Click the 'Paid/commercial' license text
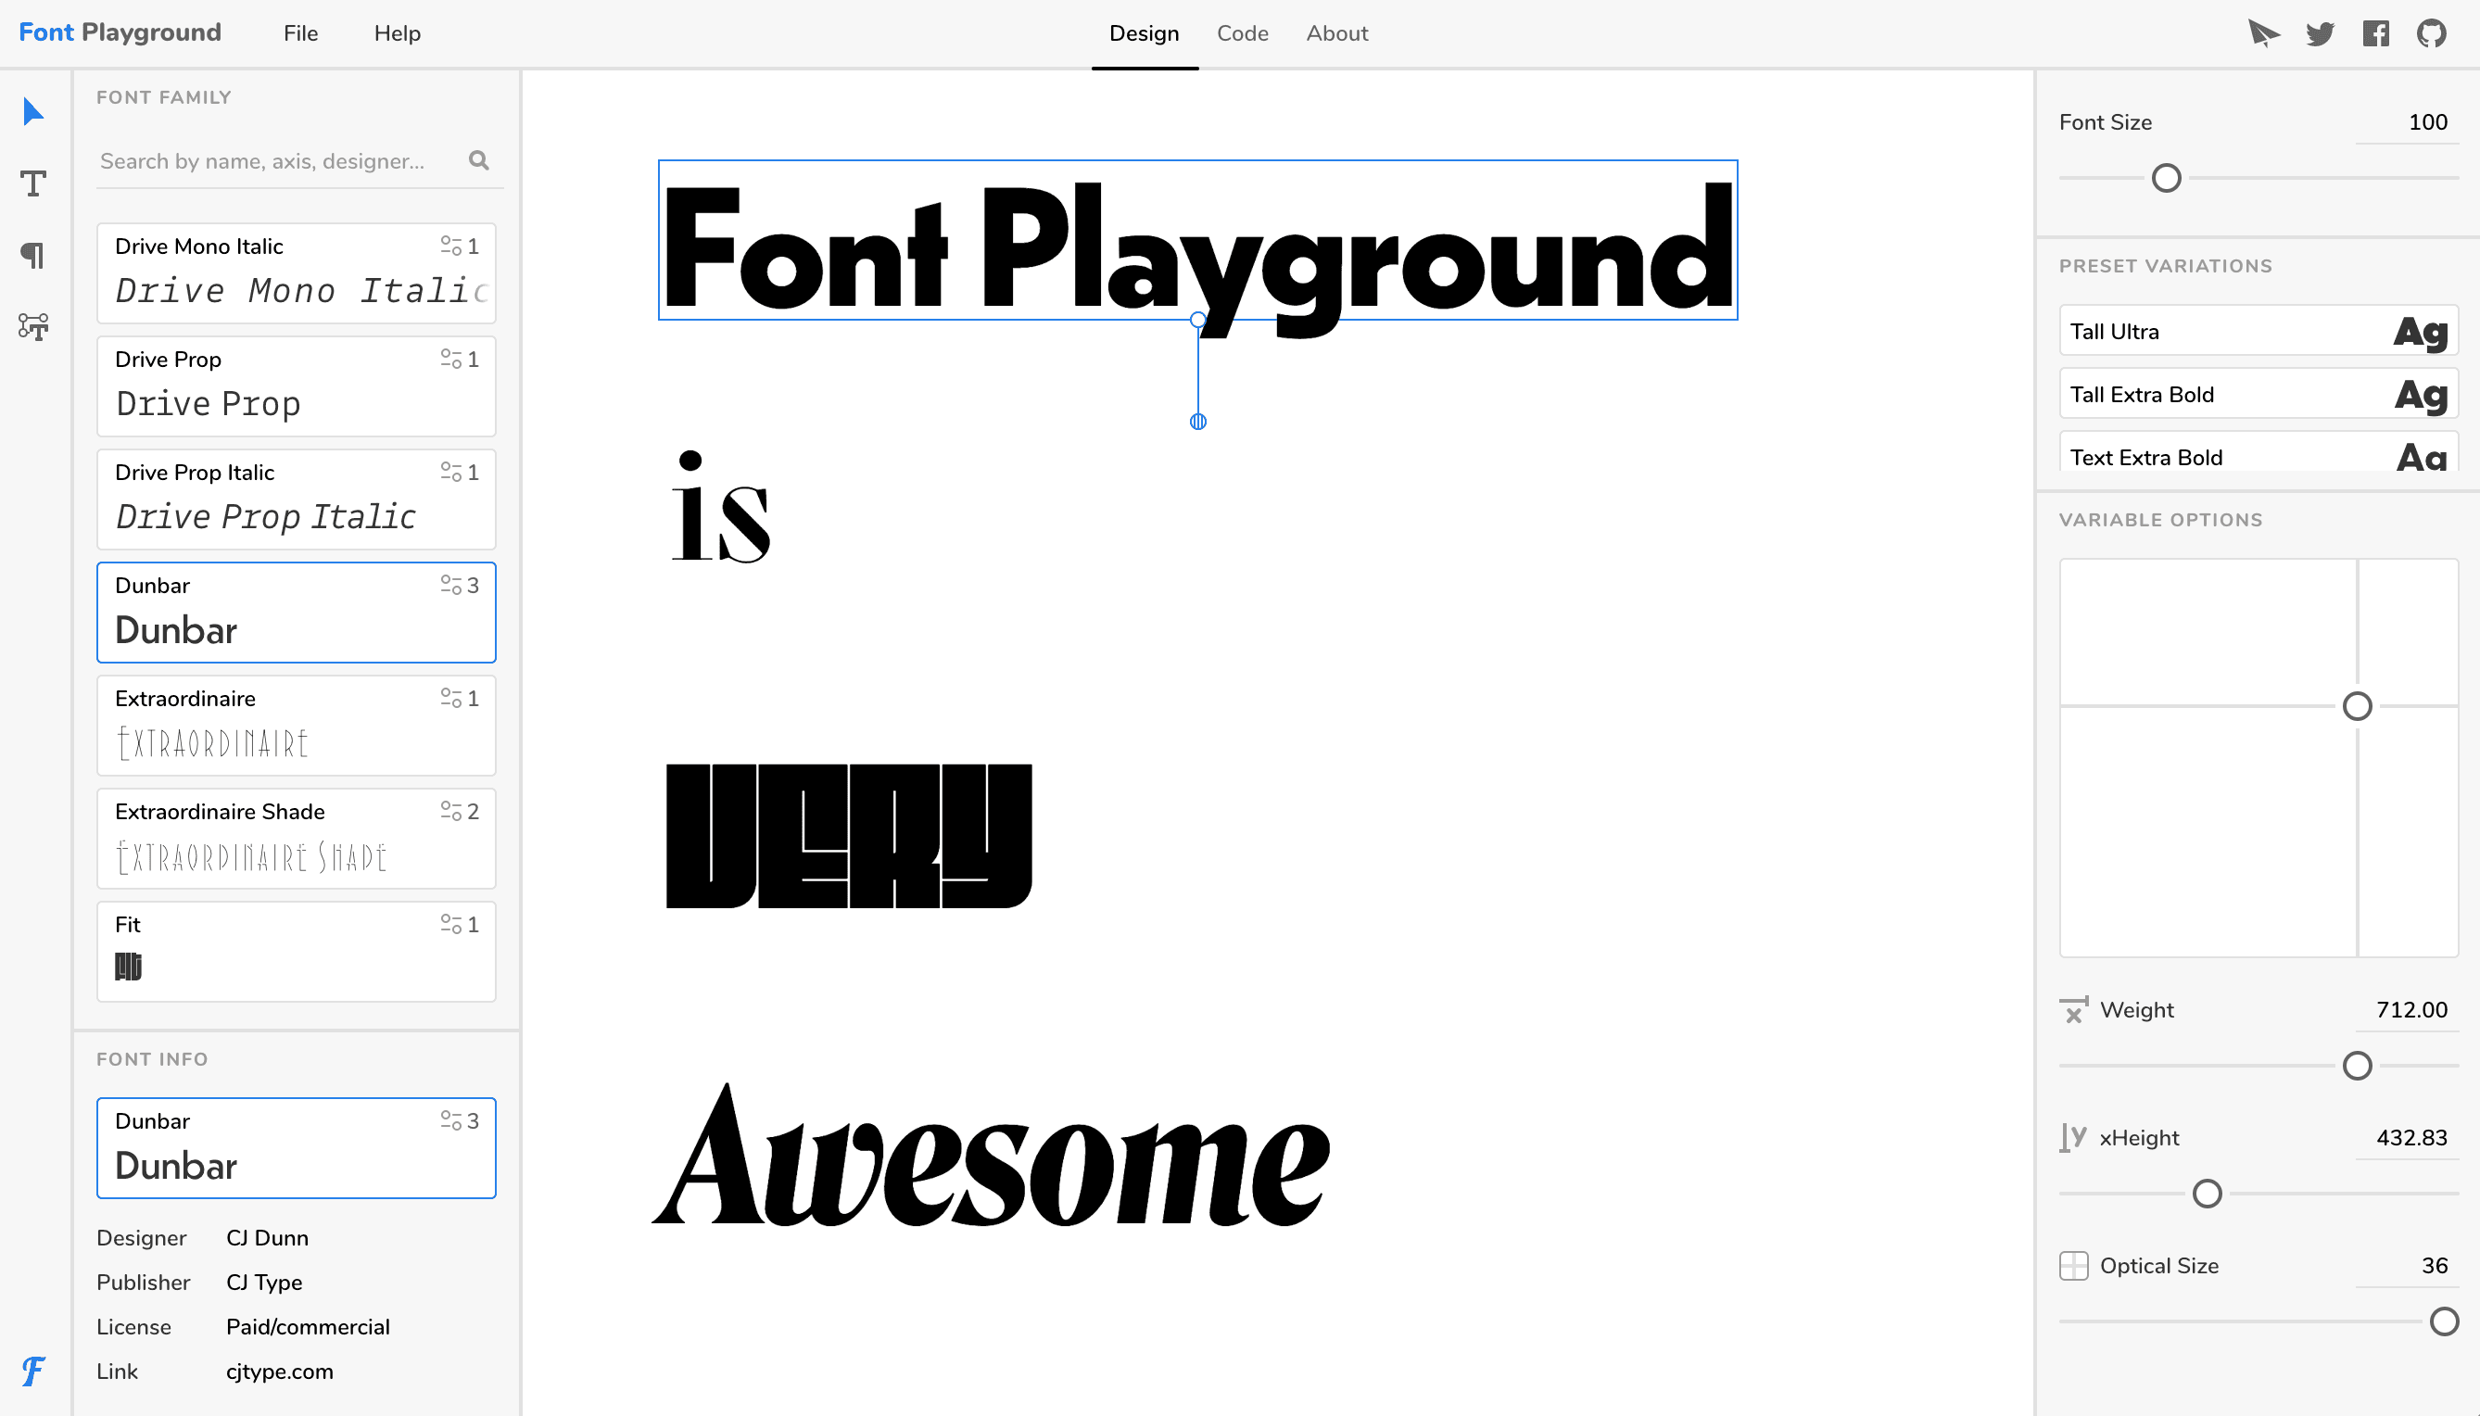 [x=309, y=1327]
